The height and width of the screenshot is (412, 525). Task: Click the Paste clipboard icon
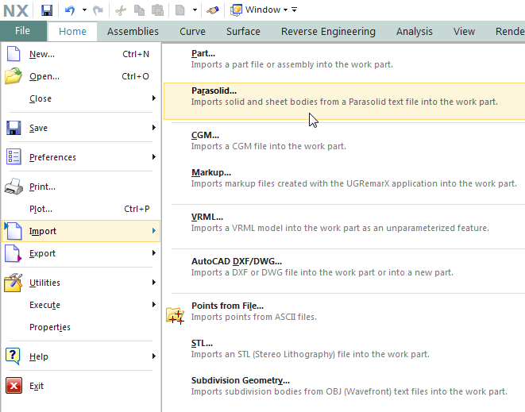[x=157, y=10]
